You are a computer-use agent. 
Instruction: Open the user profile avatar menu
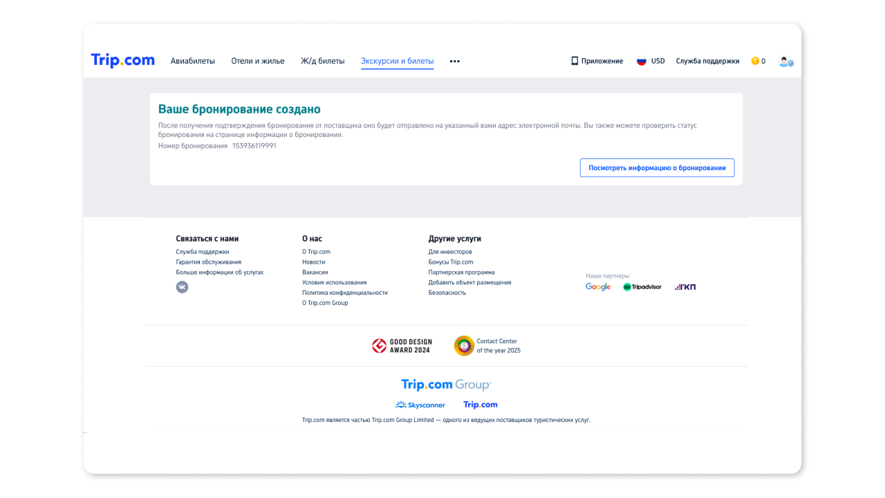pos(785,61)
